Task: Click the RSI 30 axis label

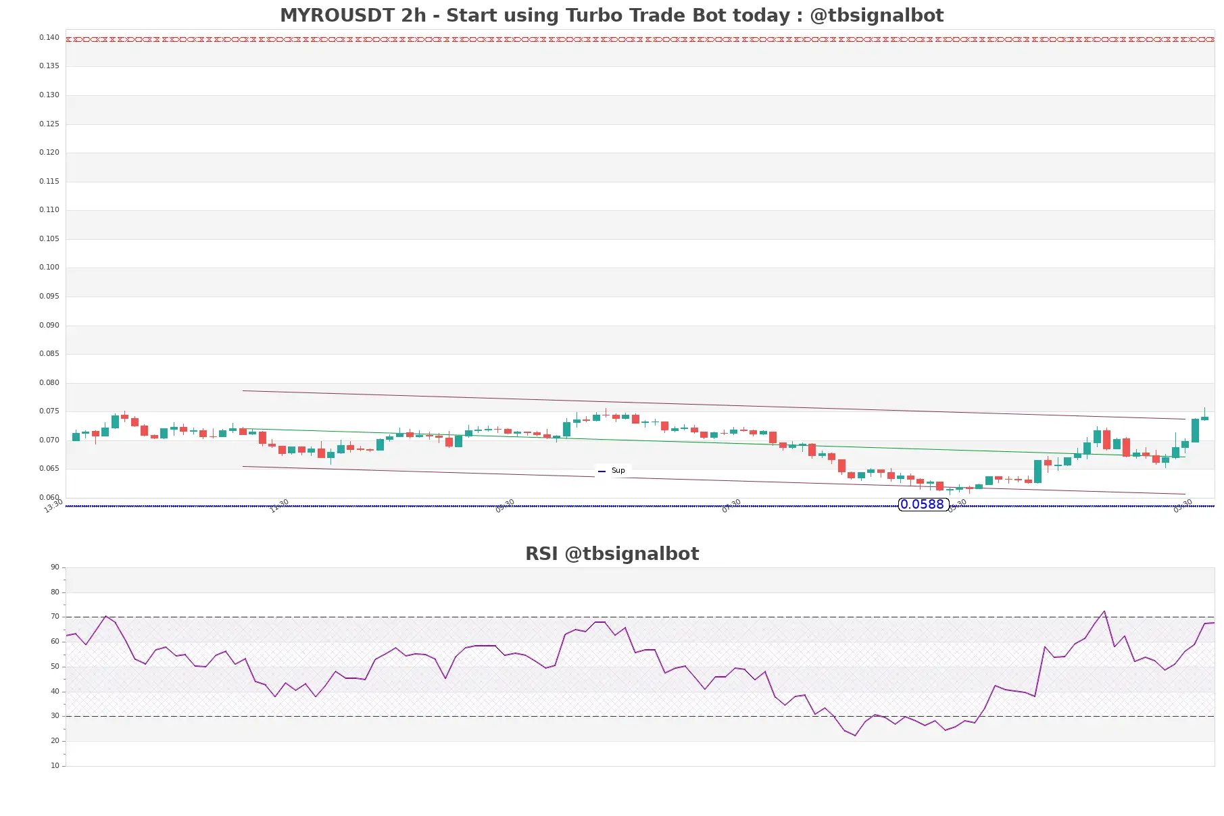Action: pos(55,716)
